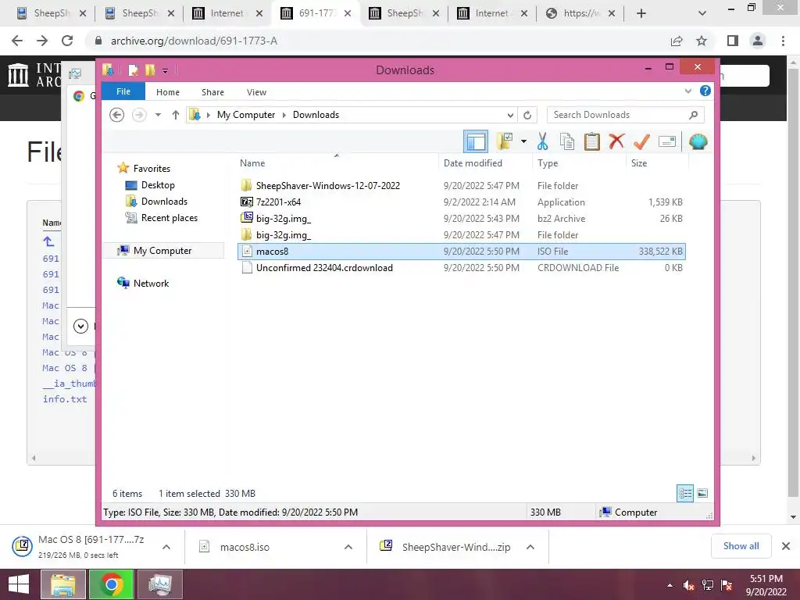The width and height of the screenshot is (800, 600).
Task: Open the recent locations dropdown arrow
Action: click(158, 115)
